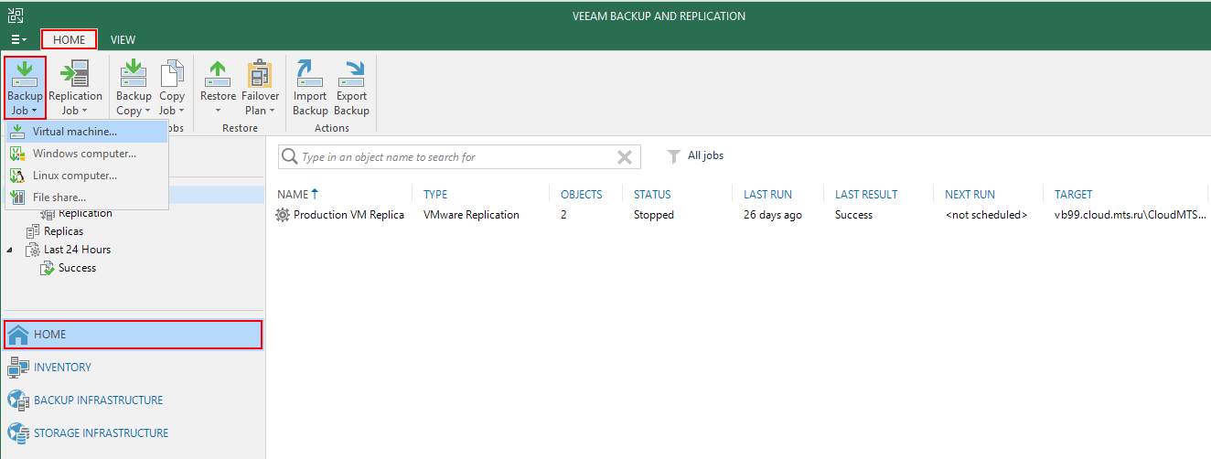Choose Linux computer menu entry

point(74,176)
